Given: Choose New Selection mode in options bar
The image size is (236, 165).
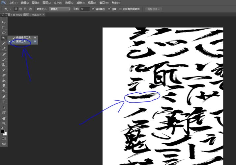Looking at the screenshot, I should point(15,9).
